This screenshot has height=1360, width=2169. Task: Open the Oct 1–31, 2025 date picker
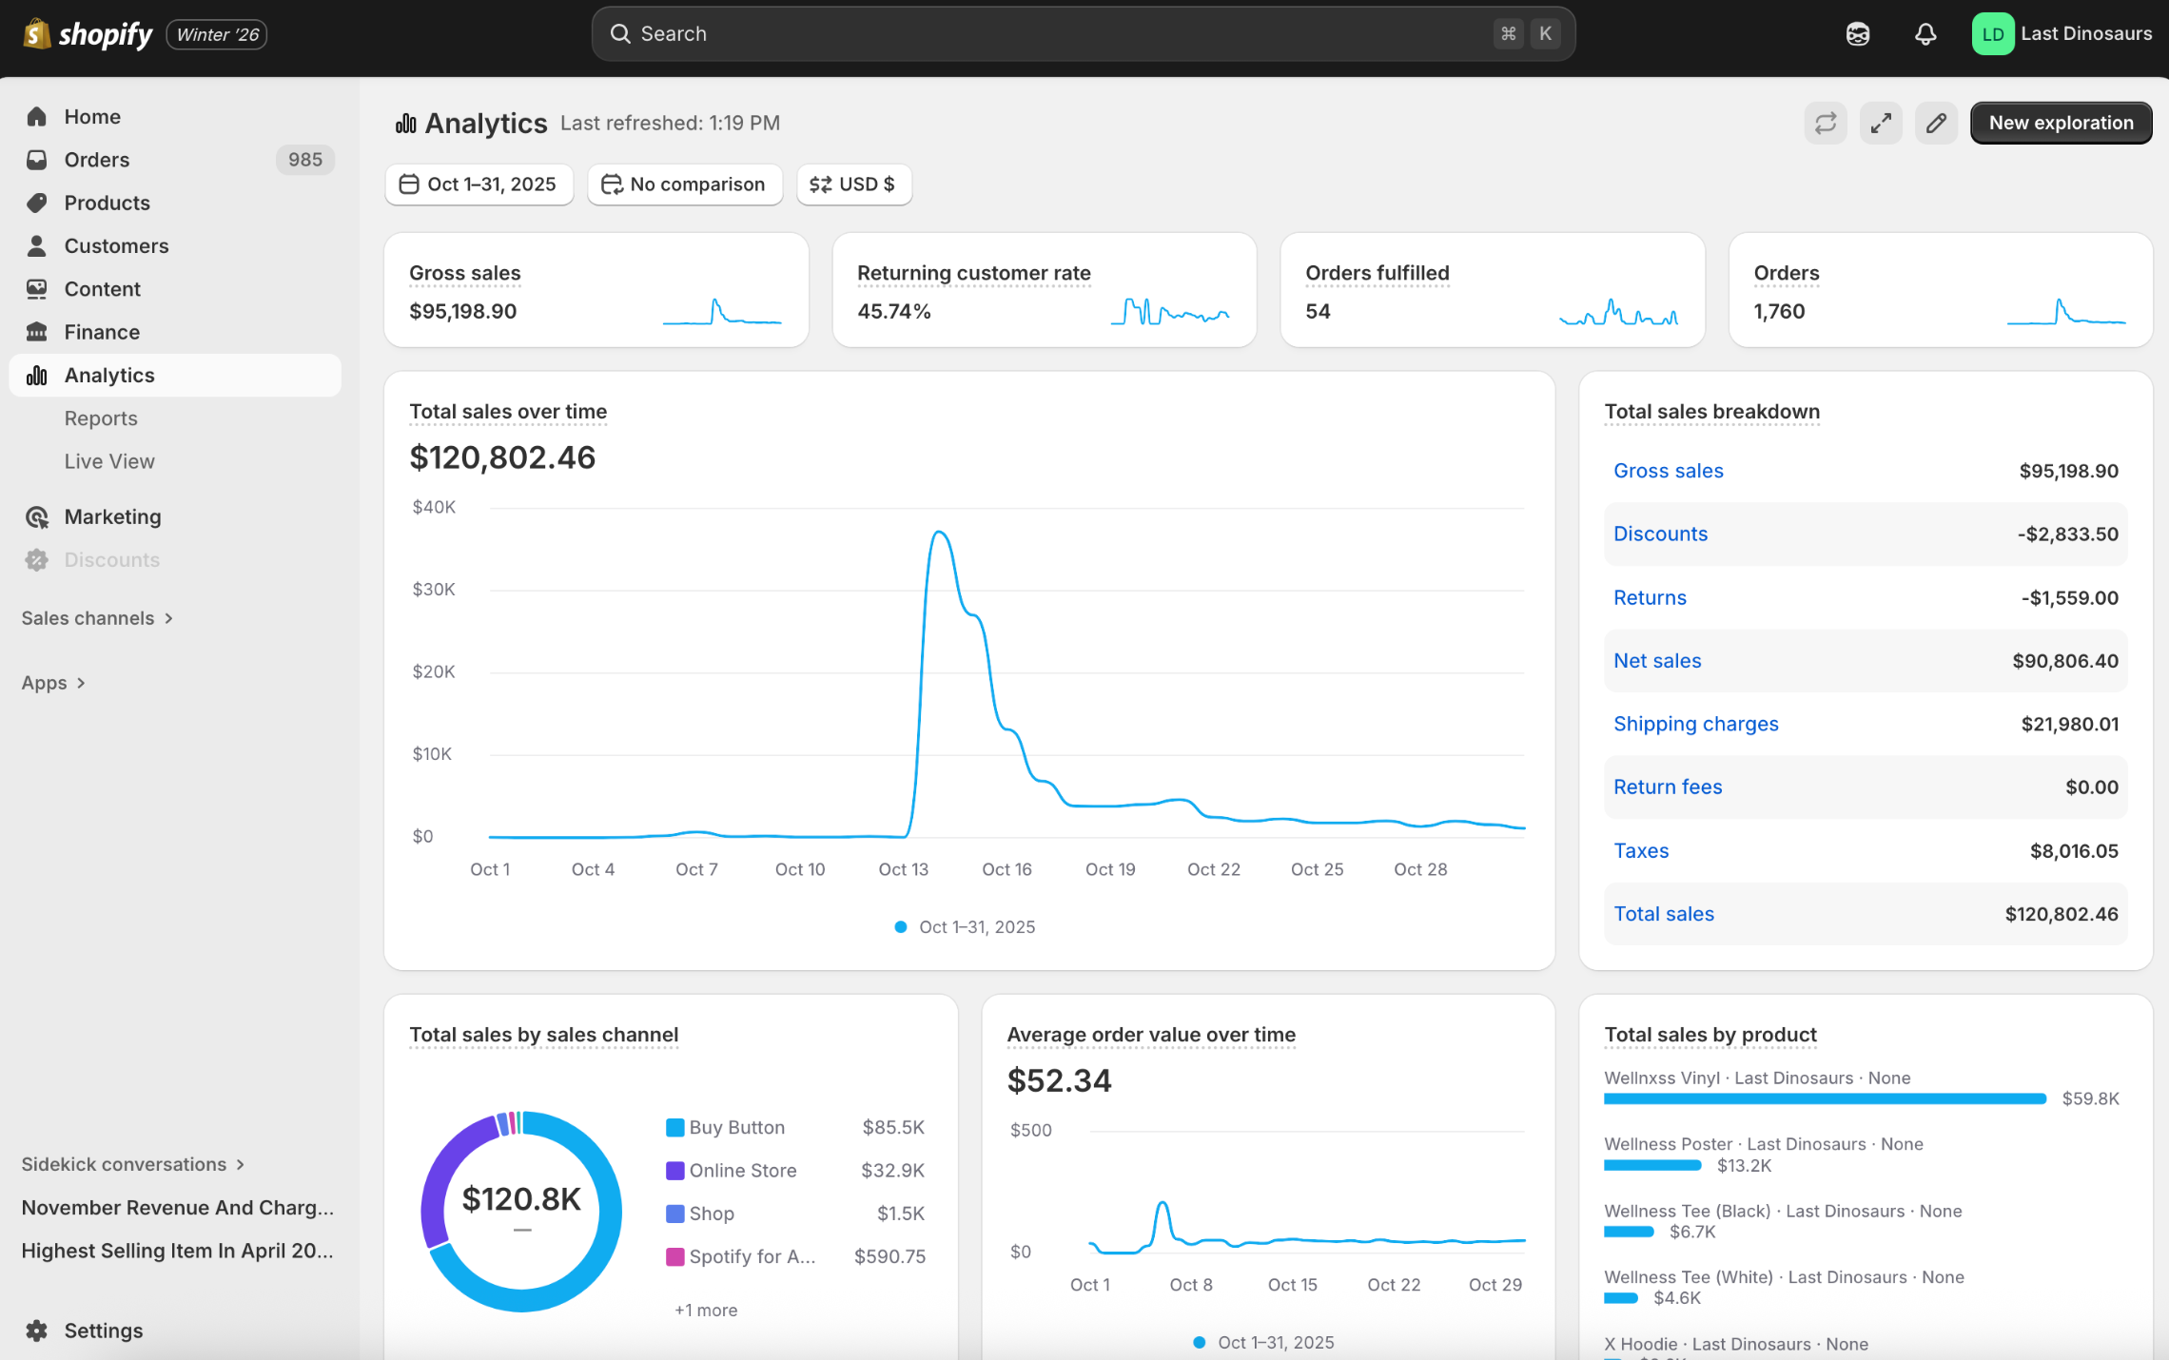479,185
